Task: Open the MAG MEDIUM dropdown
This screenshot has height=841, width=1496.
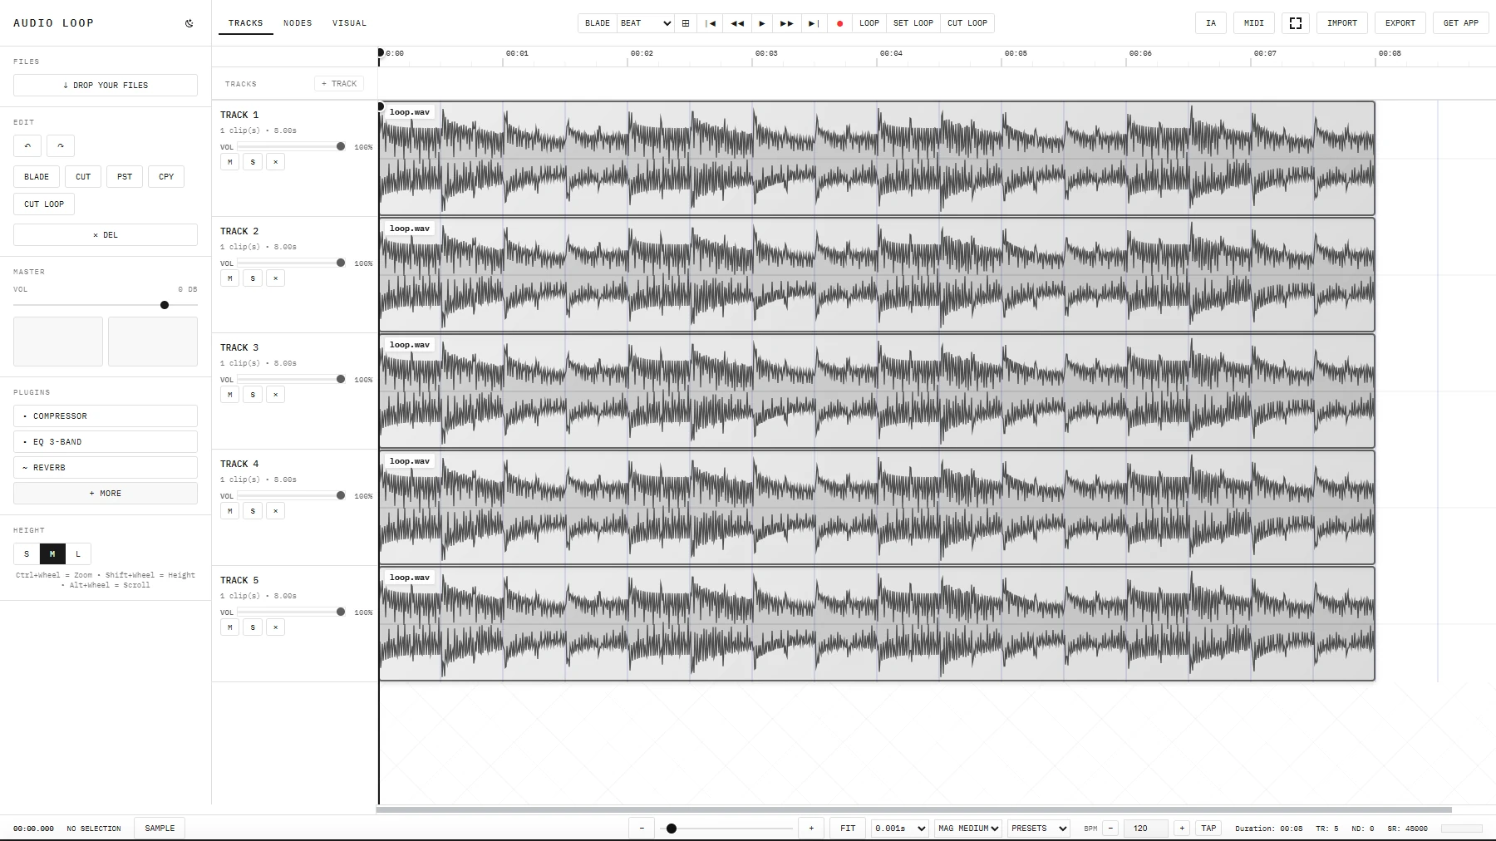Action: tap(968, 829)
